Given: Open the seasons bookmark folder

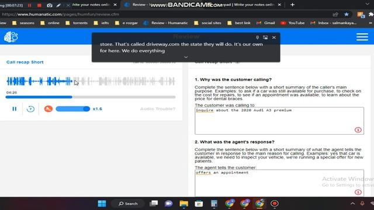Looking at the screenshot, I should (x=23, y=23).
